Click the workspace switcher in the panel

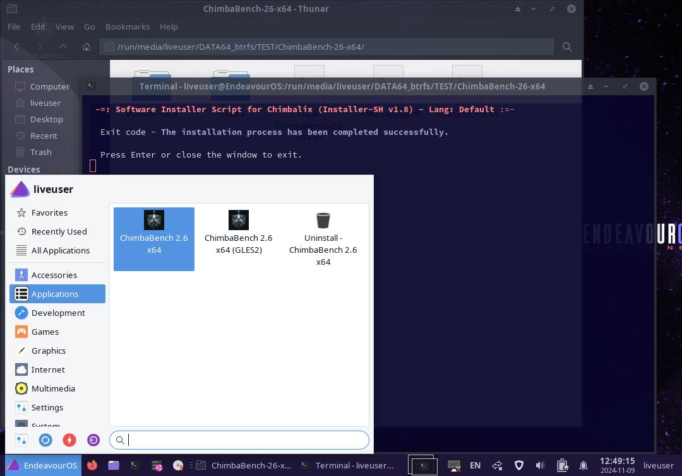click(x=422, y=465)
